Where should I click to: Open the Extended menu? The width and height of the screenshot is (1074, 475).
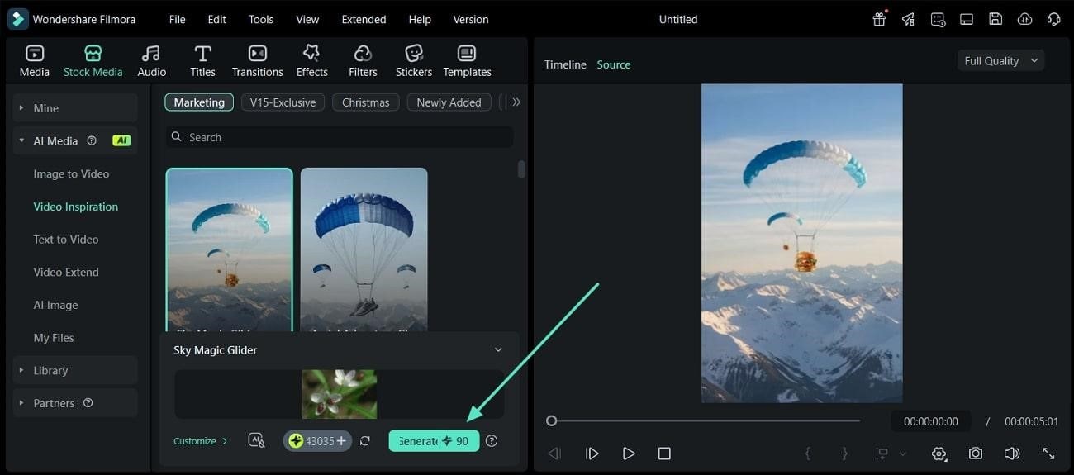pos(364,19)
